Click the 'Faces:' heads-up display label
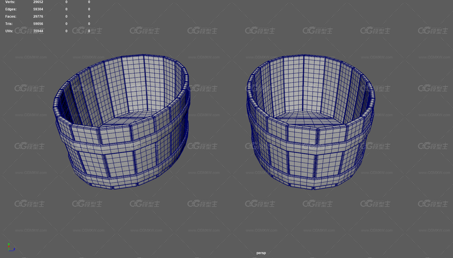 coord(11,17)
